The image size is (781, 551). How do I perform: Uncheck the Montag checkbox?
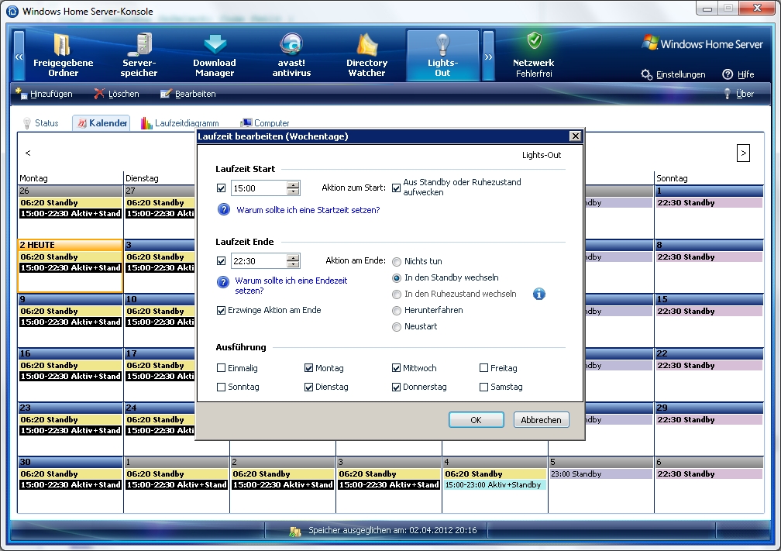click(308, 368)
